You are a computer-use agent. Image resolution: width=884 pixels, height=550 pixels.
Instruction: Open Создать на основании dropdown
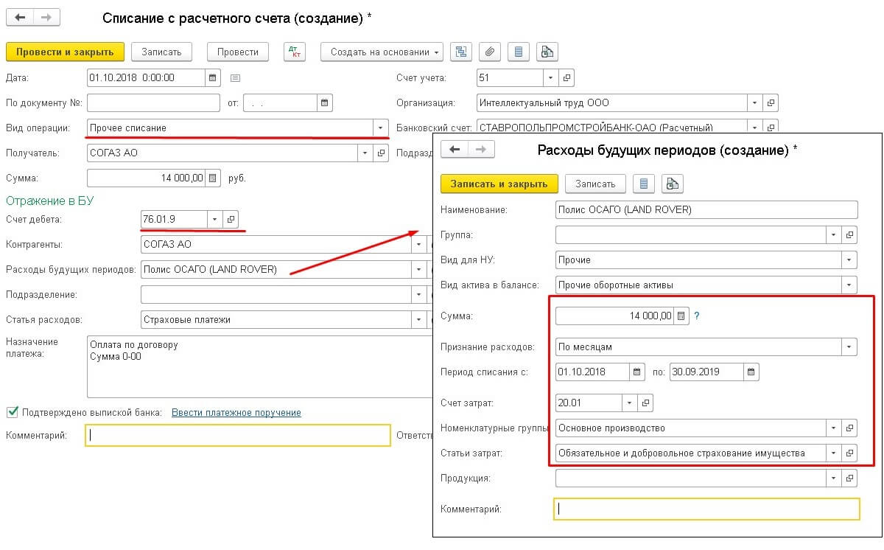(382, 52)
